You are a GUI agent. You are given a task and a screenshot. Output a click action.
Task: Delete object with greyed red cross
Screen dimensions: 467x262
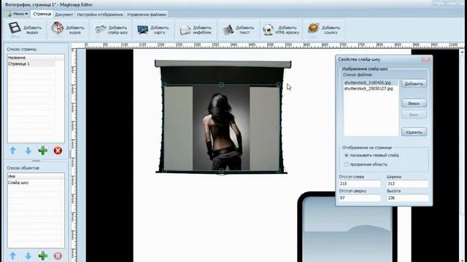[58, 255]
